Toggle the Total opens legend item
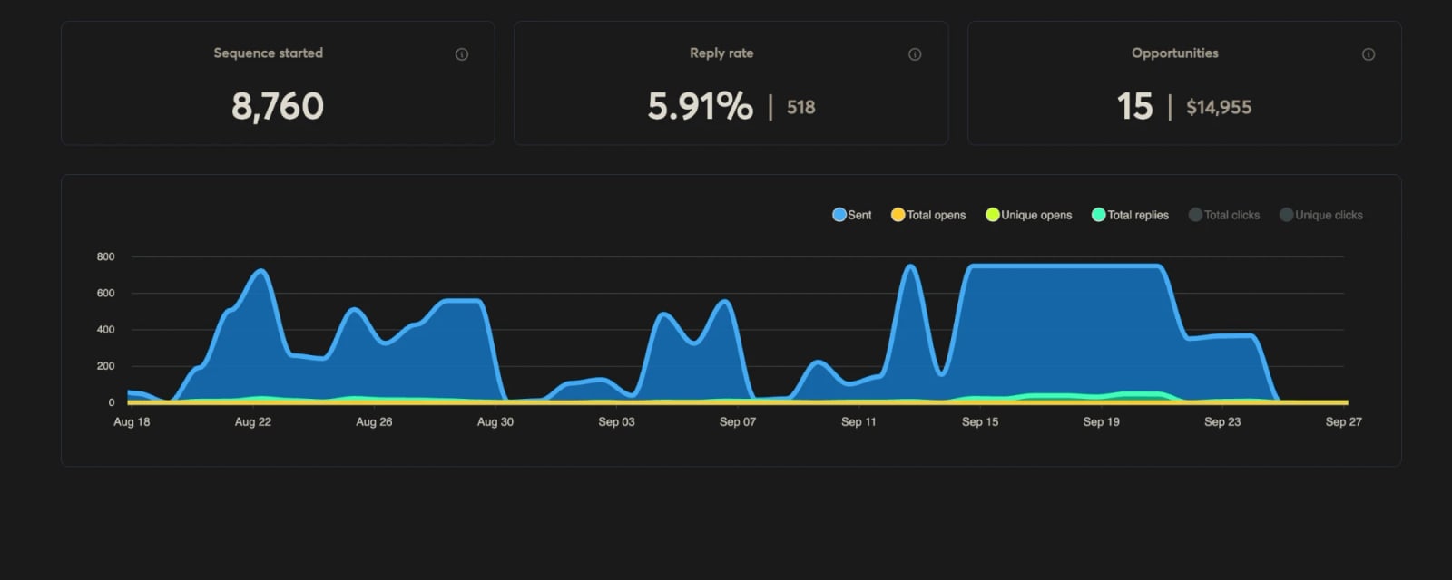Image resolution: width=1452 pixels, height=580 pixels. click(x=928, y=215)
